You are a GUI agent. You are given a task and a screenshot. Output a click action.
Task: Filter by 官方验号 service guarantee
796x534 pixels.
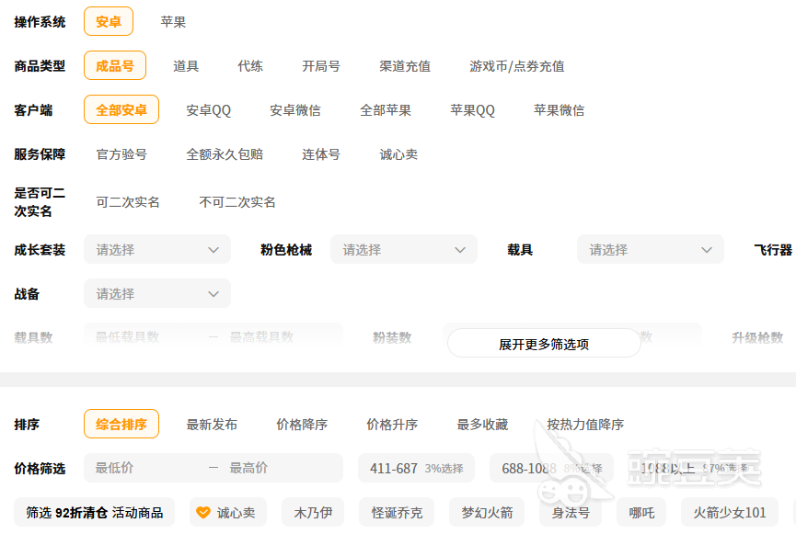coord(121,154)
